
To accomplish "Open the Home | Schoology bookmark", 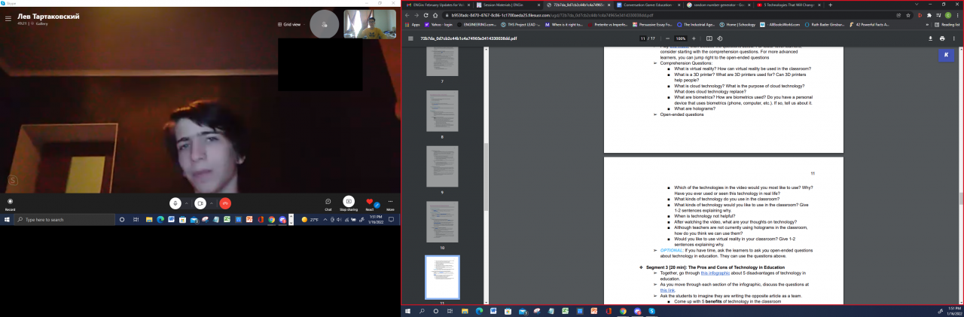I will point(740,25).
